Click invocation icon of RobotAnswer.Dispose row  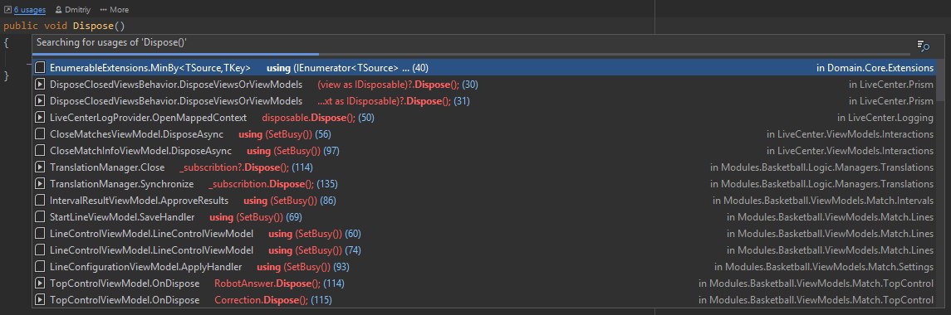40,283
